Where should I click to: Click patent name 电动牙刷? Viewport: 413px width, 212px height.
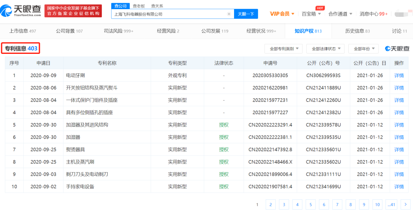tap(75, 76)
